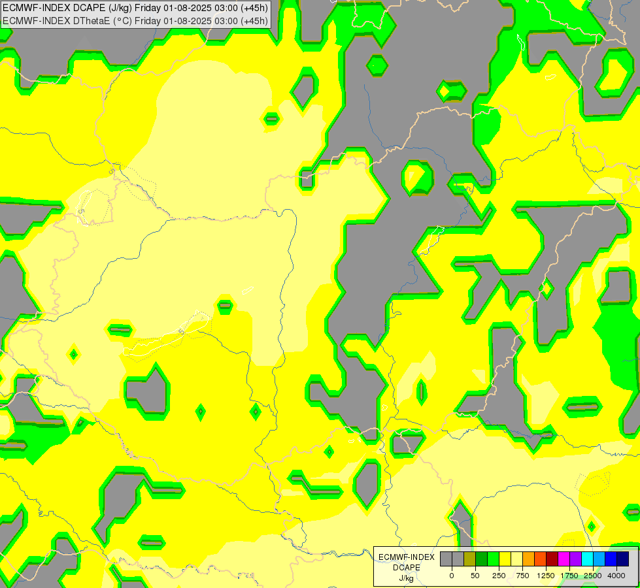640x588 pixels.
Task: Click the 'DCAPE' word in the legend
Action: click(x=407, y=568)
